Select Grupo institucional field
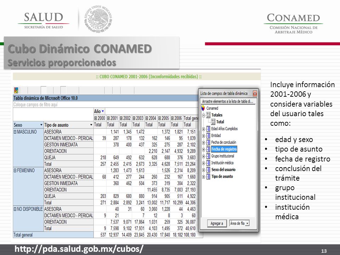Screen dimensions: 340x255 223,156
